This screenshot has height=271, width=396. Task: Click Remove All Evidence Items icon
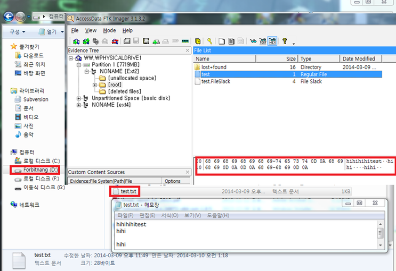pos(115,41)
